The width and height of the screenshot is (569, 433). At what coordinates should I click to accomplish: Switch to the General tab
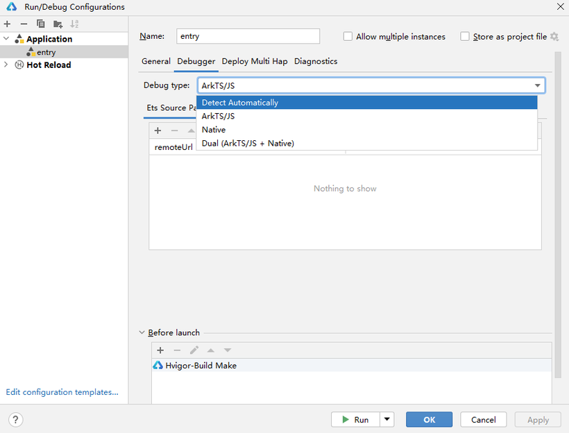156,61
